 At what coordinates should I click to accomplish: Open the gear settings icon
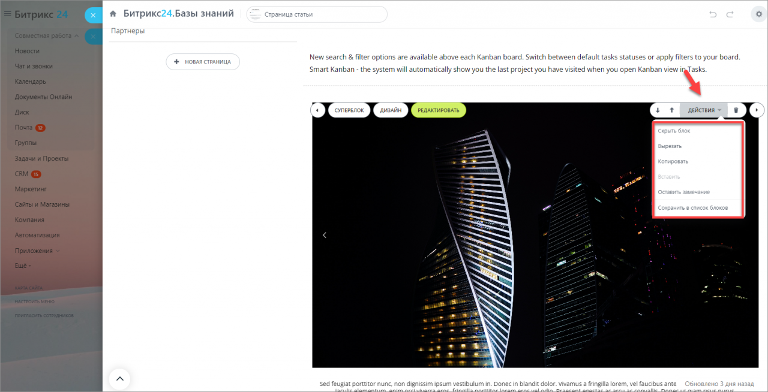pos(757,14)
